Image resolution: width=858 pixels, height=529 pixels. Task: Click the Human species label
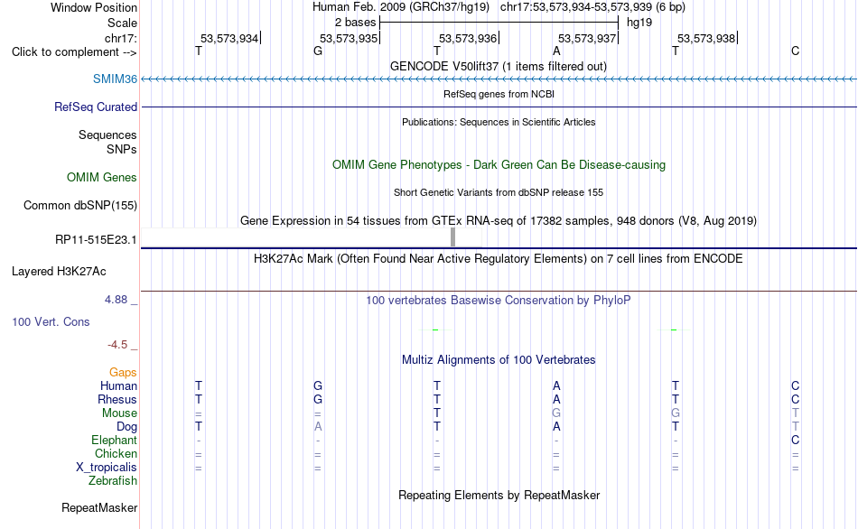pyautogui.click(x=118, y=385)
